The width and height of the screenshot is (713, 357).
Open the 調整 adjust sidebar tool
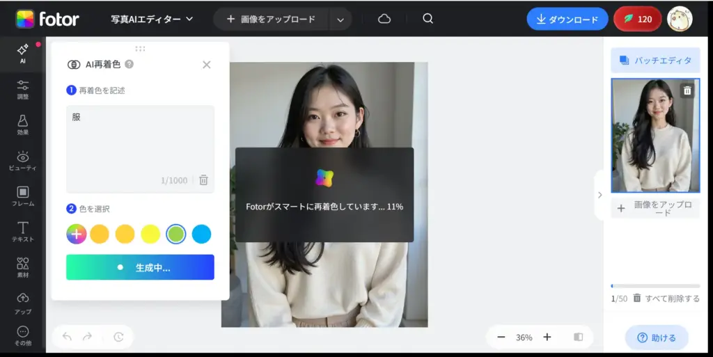tap(22, 90)
